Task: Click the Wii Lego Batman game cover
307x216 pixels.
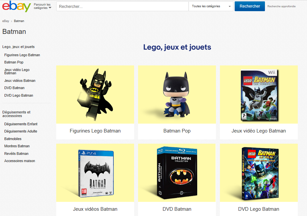Action: [259, 95]
